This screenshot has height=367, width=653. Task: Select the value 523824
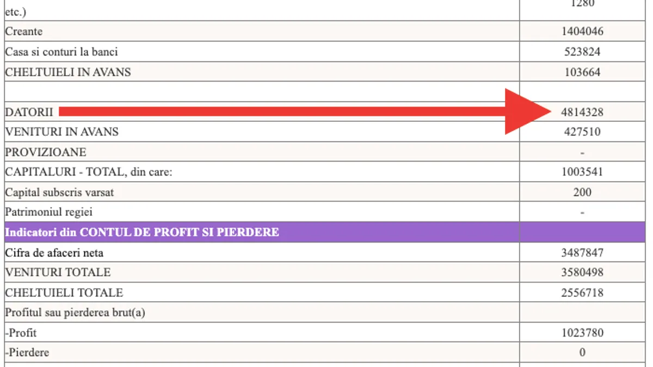point(582,52)
